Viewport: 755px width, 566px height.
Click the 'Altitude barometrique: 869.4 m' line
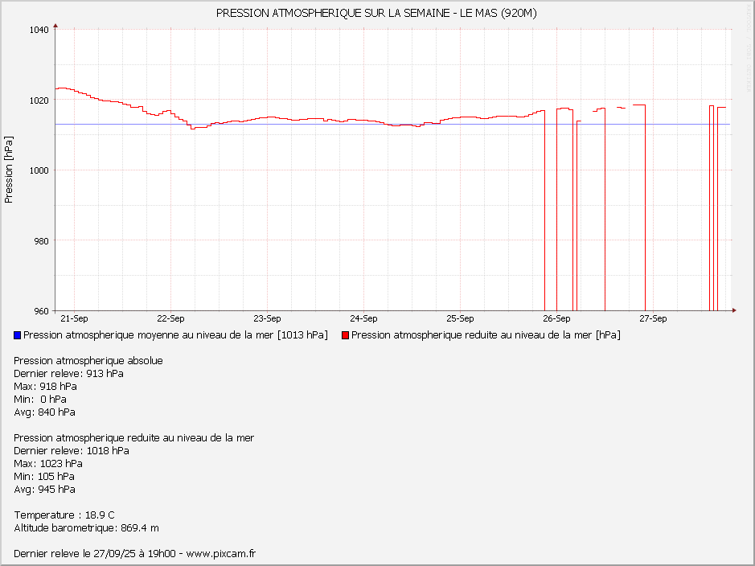[87, 528]
